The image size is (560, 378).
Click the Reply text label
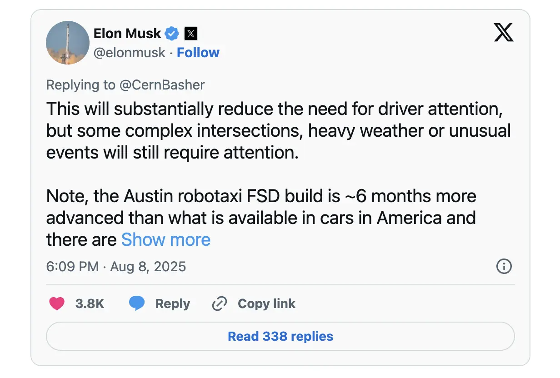172,303
